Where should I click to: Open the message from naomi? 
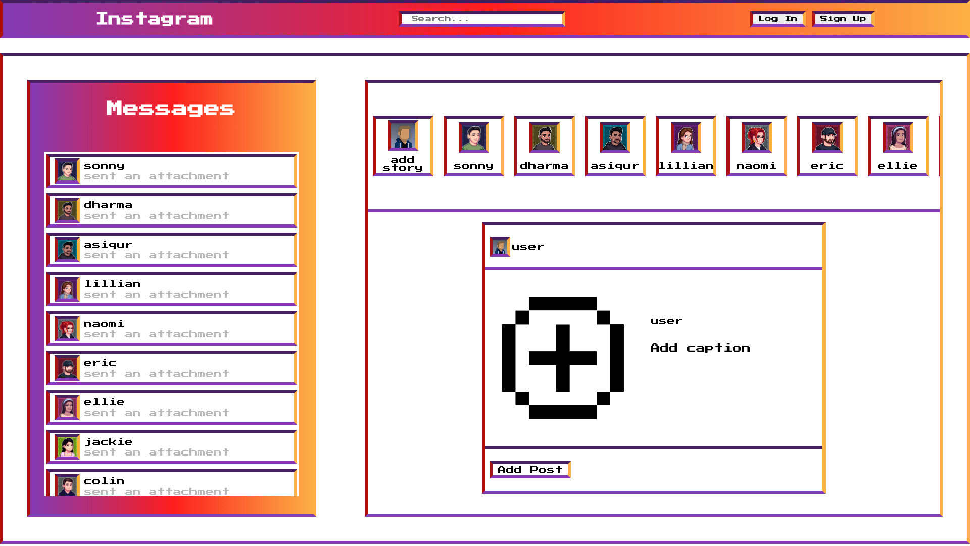(172, 329)
